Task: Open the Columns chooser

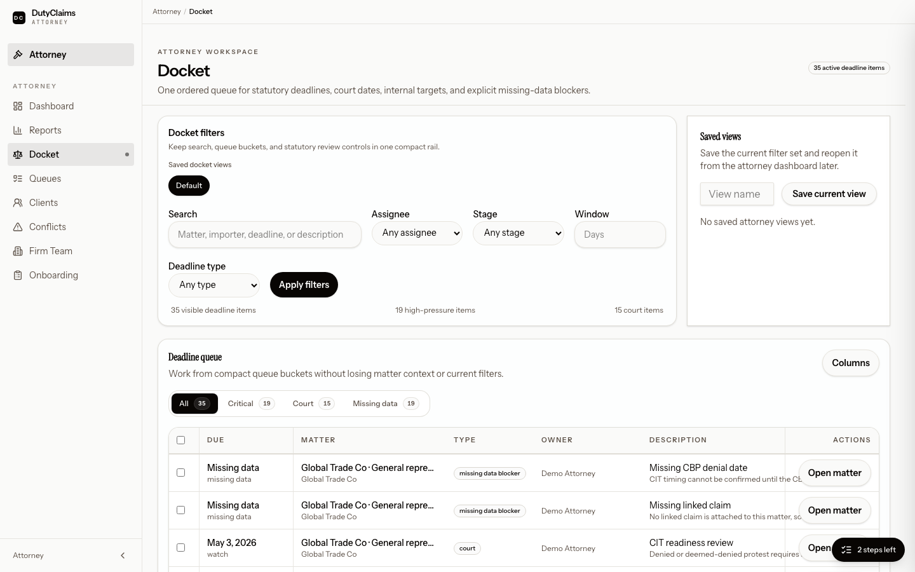Action: 851,363
